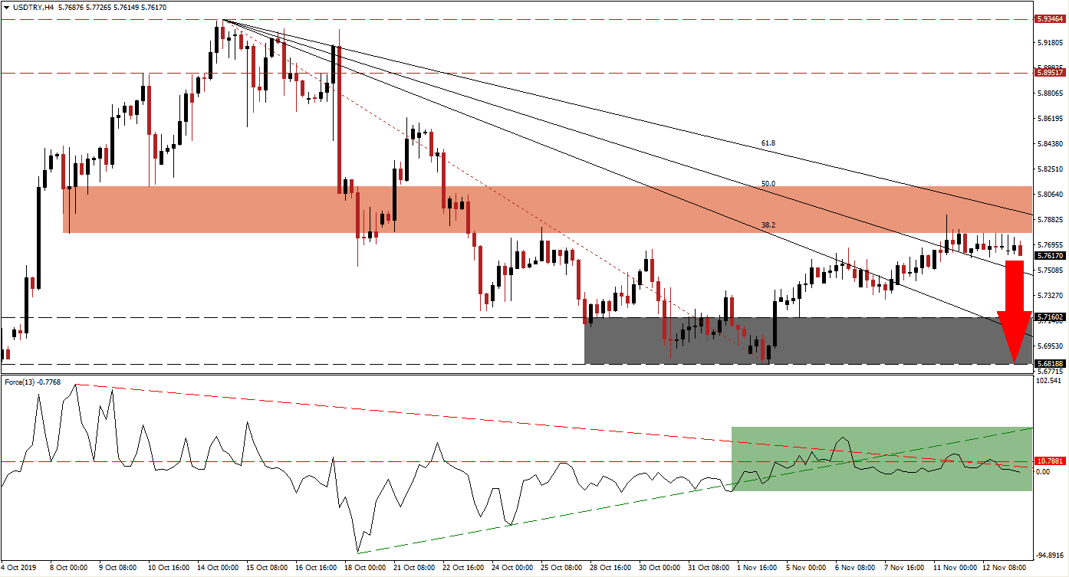This screenshot has height=577, width=1069.
Task: Click the 5.71602 support level label
Action: pyautogui.click(x=1049, y=316)
